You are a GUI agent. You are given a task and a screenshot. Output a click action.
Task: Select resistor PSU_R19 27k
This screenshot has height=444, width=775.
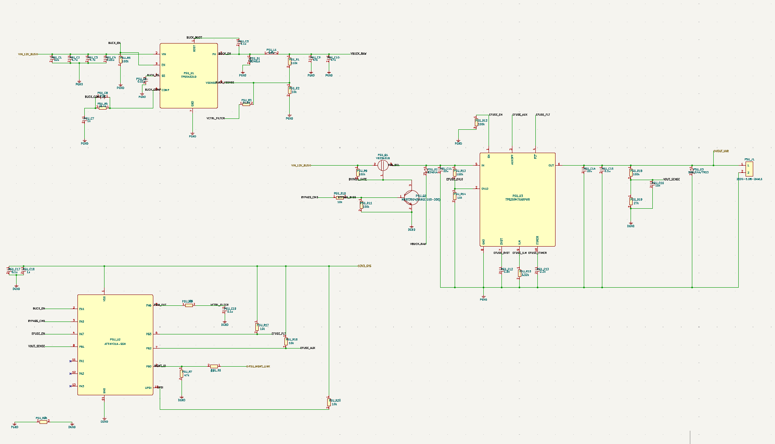[631, 201]
